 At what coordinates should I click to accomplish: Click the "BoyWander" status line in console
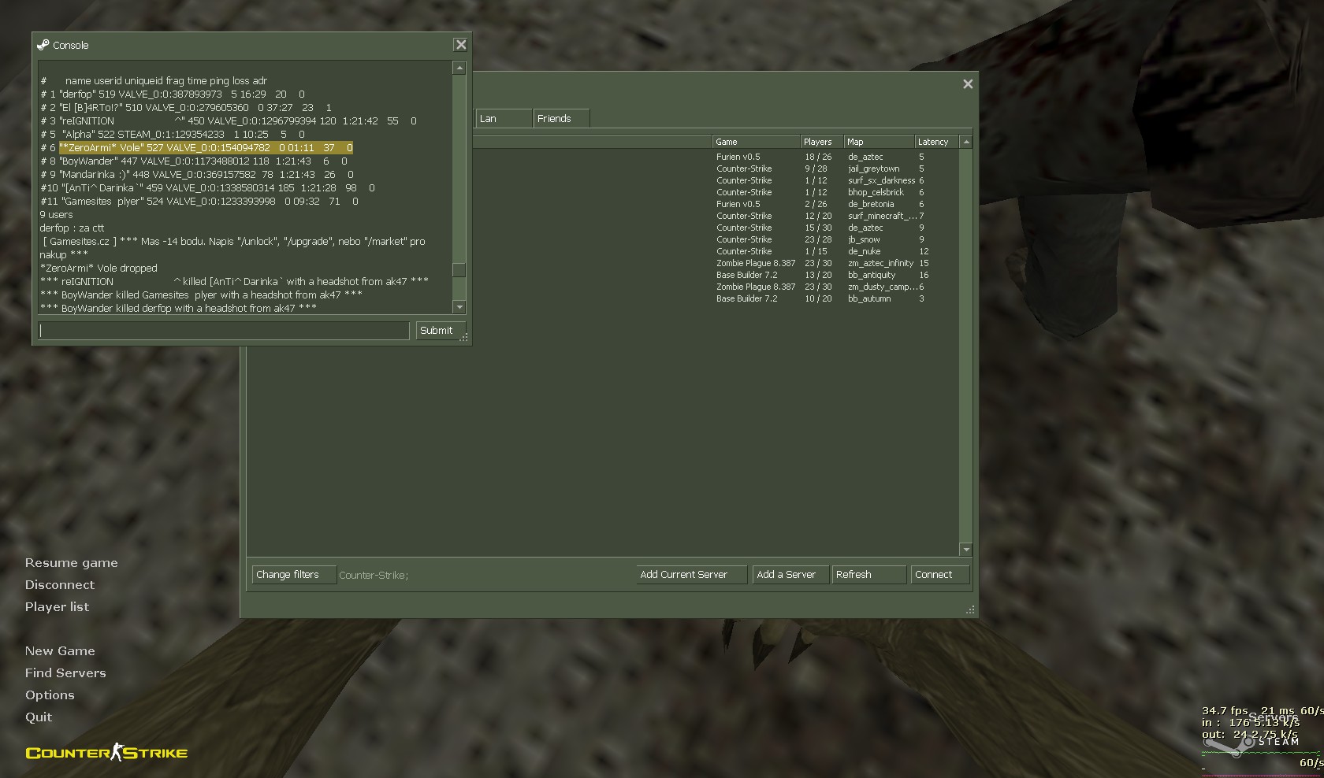(x=194, y=161)
